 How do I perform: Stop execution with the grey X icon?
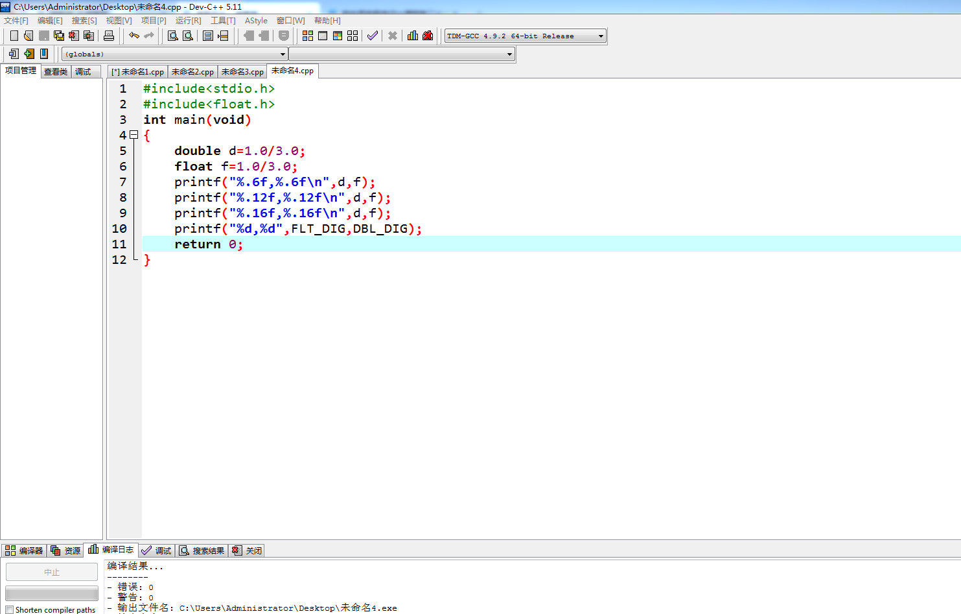click(393, 36)
